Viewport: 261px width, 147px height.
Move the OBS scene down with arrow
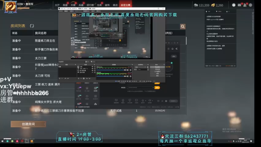(68, 78)
